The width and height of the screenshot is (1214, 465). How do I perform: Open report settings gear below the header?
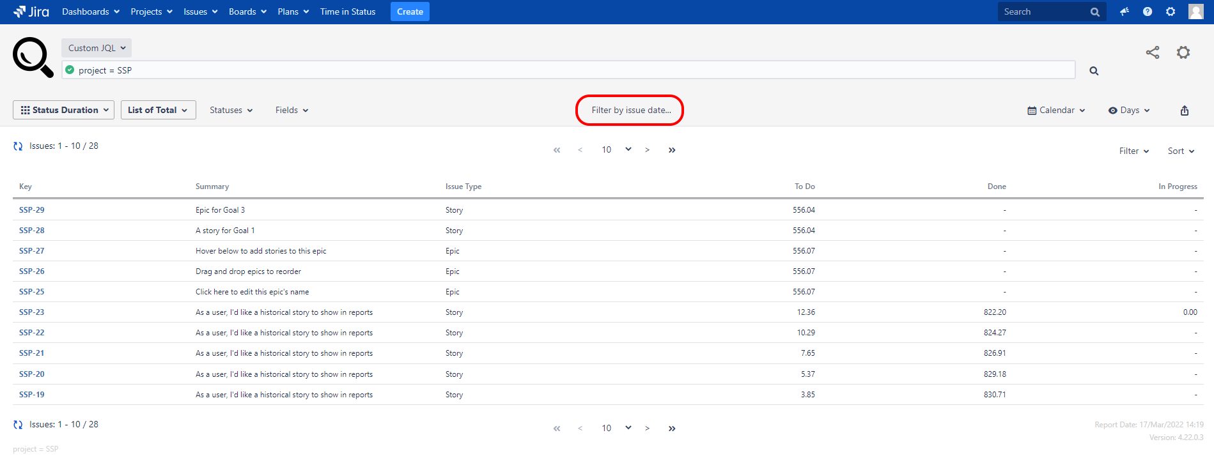point(1183,52)
